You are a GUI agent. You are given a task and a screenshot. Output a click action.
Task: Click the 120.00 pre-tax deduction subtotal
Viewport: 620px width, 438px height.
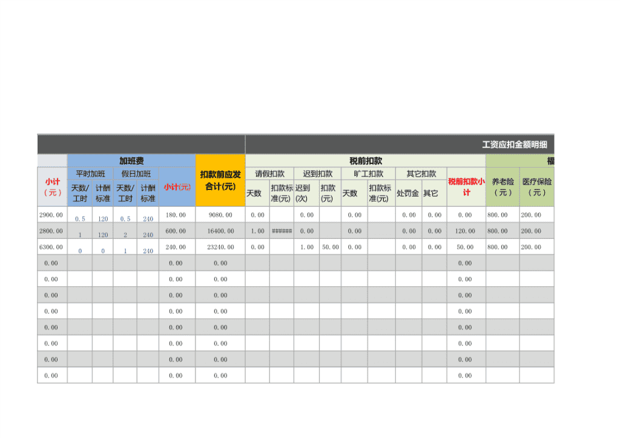click(466, 231)
